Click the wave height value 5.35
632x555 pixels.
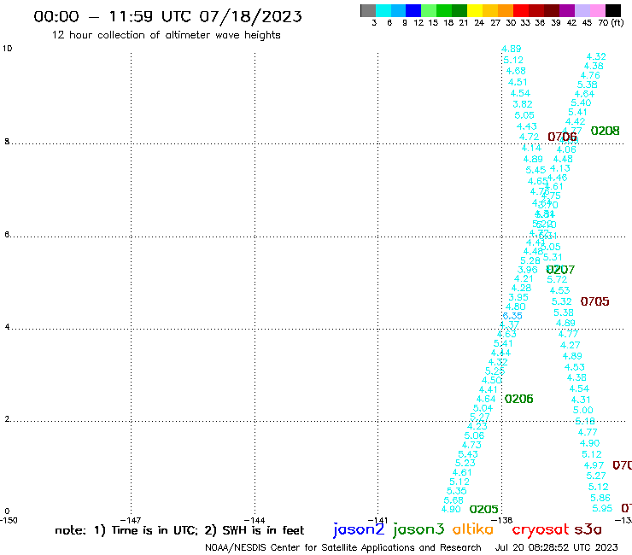[457, 491]
